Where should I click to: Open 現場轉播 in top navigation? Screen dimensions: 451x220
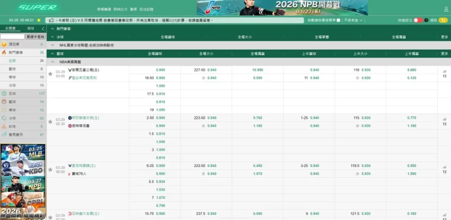point(104,9)
